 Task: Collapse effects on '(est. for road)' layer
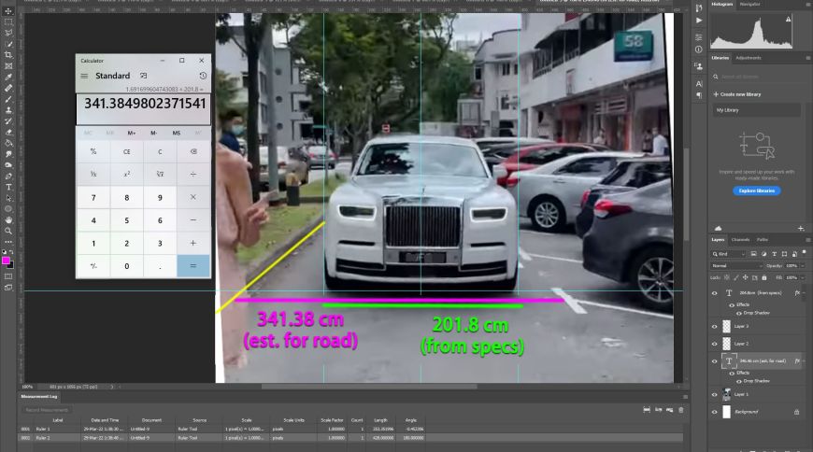(x=804, y=361)
